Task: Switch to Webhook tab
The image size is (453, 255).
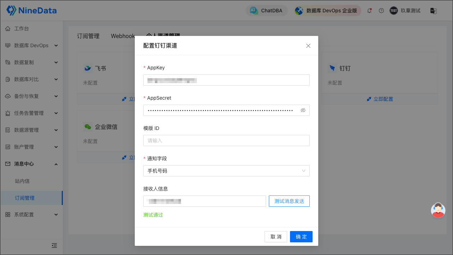Action: pos(123,36)
